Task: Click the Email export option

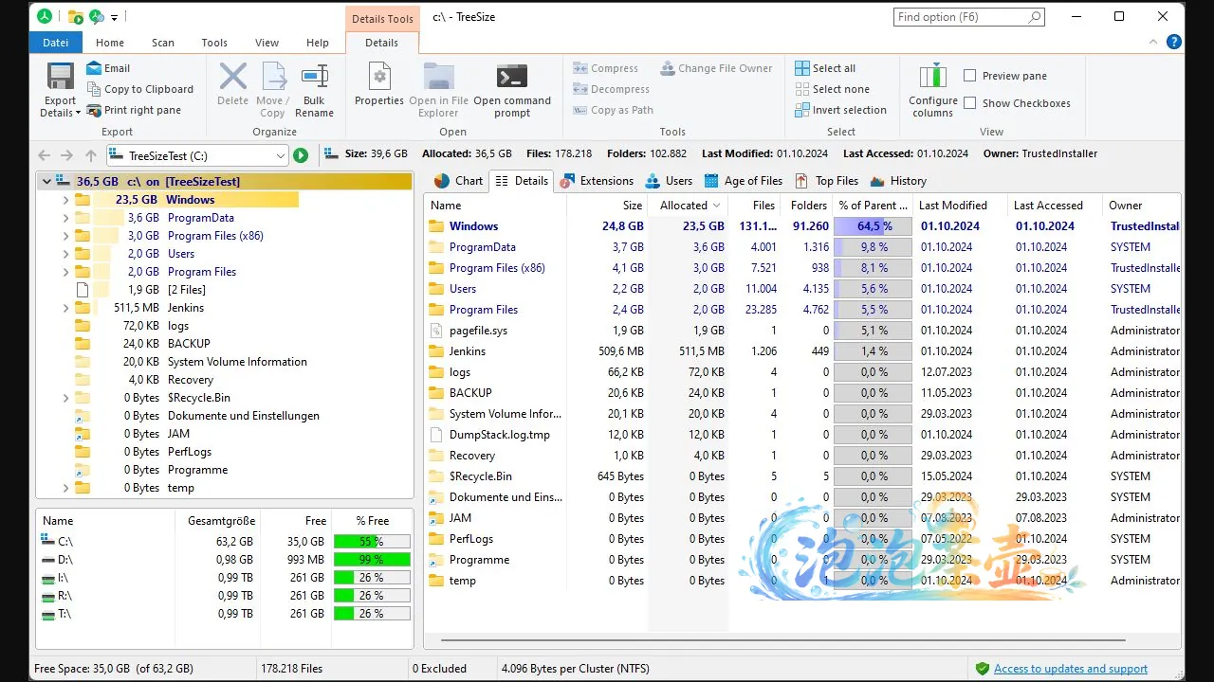Action: (x=108, y=68)
